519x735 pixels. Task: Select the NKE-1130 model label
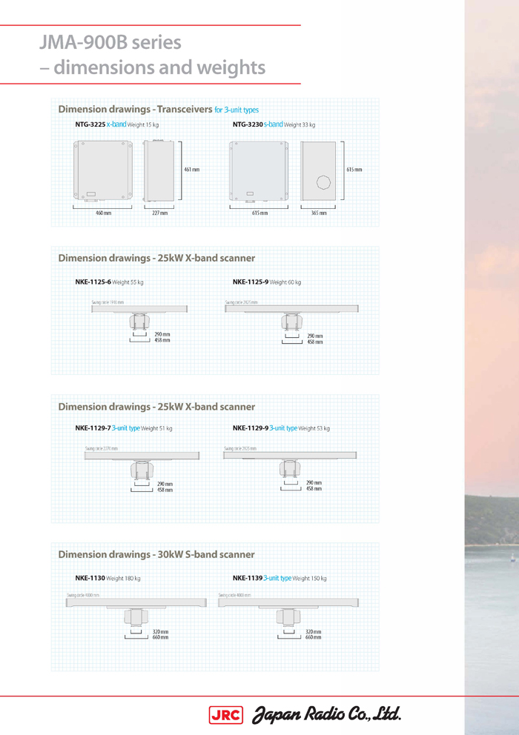pos(90,579)
